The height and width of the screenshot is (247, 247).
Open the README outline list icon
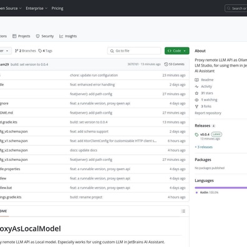click(183, 211)
